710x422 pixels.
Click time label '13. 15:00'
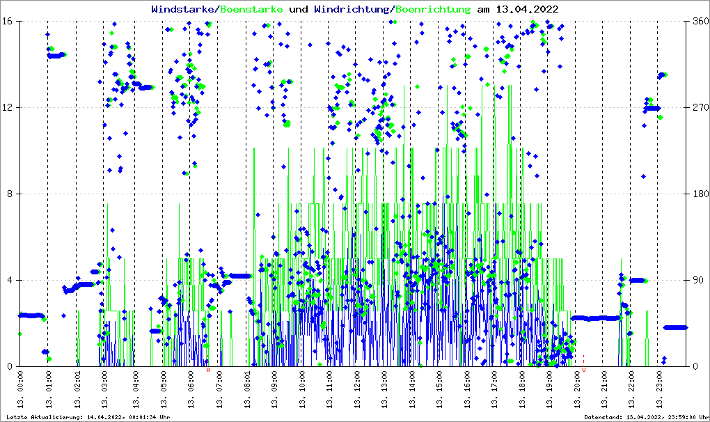439,389
